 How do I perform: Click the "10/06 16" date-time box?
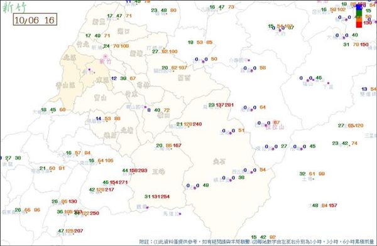[35, 20]
